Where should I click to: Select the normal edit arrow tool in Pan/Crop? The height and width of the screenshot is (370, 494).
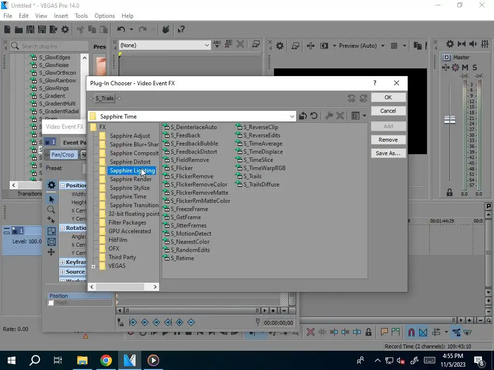pos(51,199)
